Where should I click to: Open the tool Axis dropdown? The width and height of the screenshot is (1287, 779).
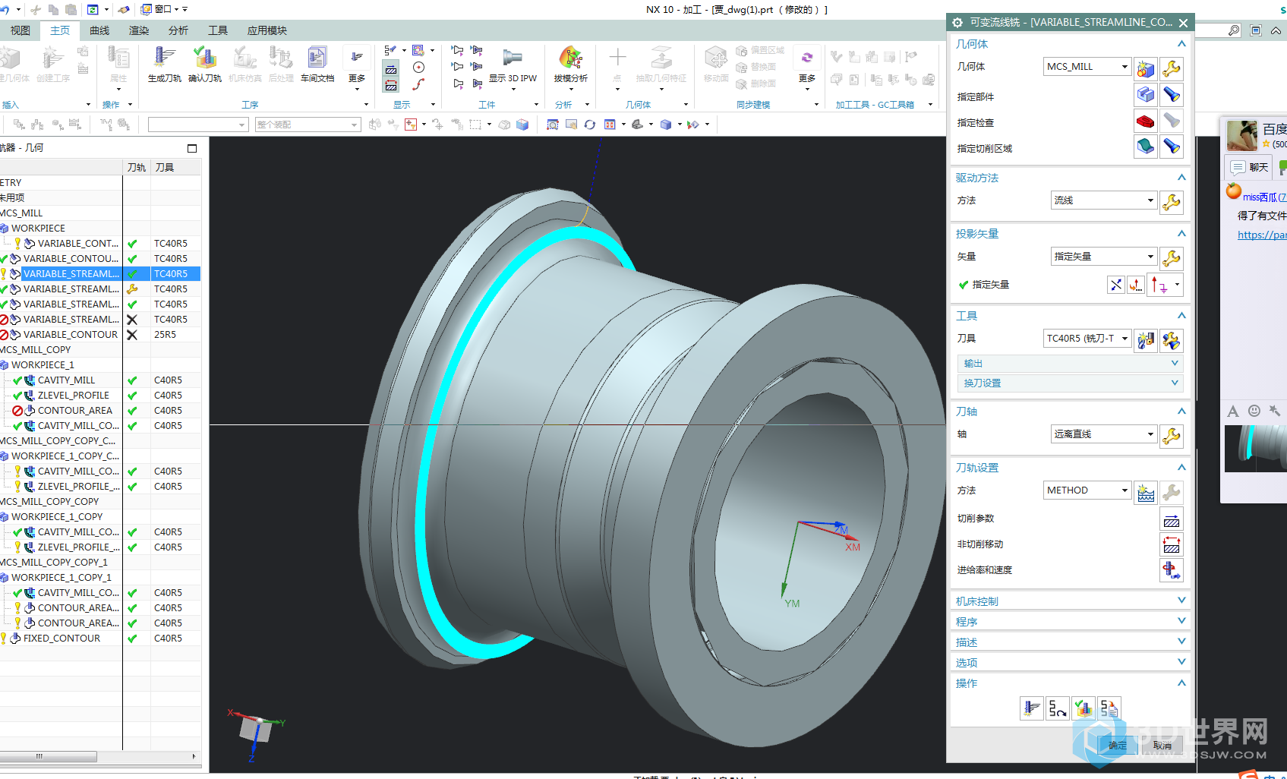point(1104,434)
